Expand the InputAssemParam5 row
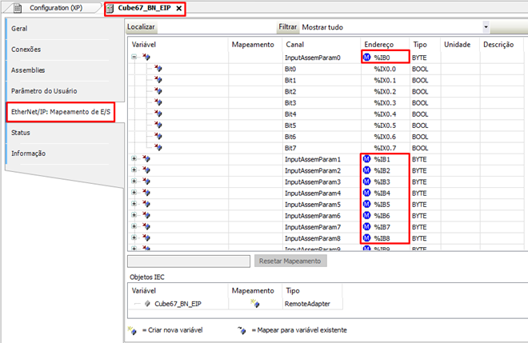 click(134, 205)
